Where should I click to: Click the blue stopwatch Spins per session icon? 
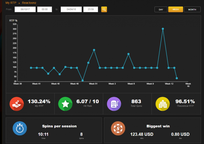pos(20,128)
